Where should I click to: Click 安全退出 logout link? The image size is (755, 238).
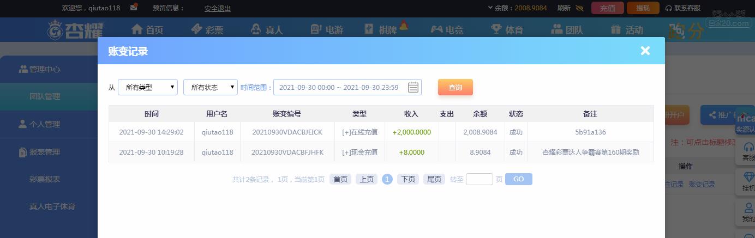tap(218, 8)
